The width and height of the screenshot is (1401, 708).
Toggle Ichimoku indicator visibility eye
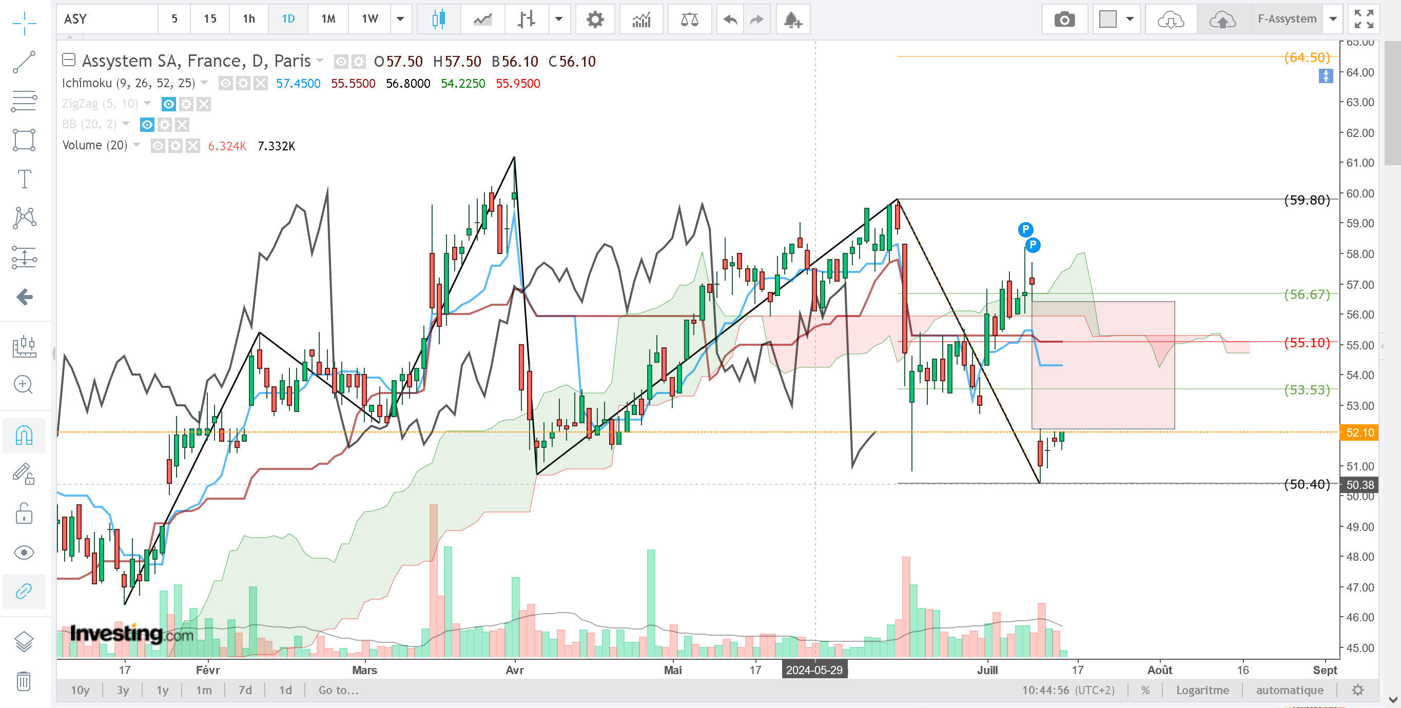point(225,83)
